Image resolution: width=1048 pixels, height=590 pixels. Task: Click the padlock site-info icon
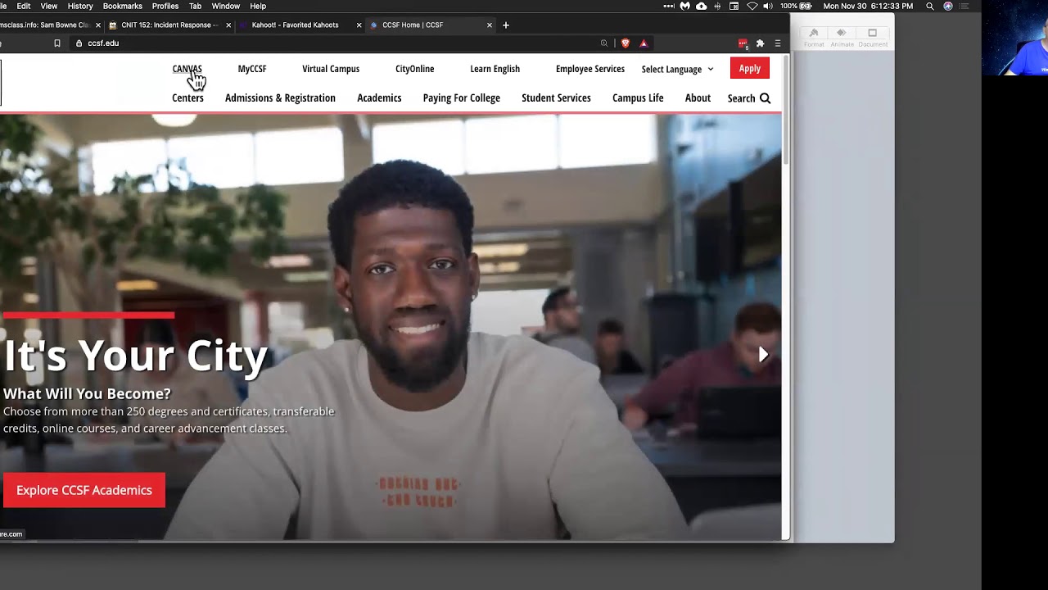[79, 43]
